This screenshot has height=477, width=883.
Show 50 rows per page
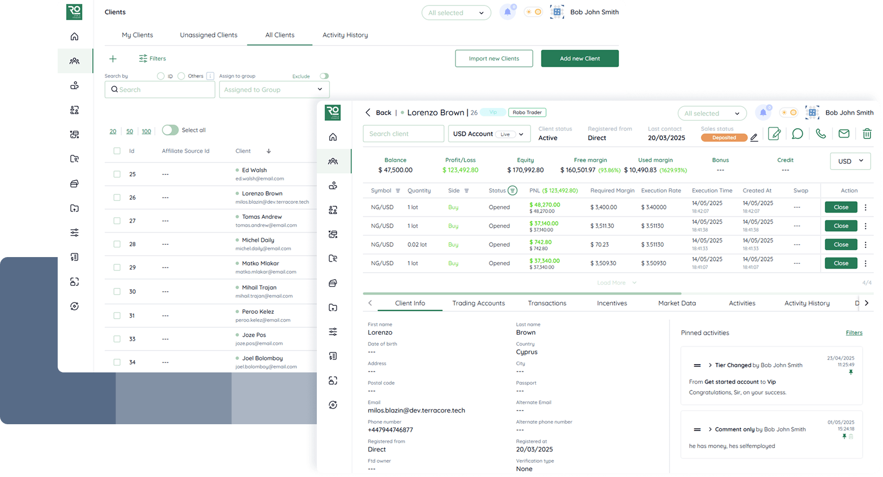[130, 131]
